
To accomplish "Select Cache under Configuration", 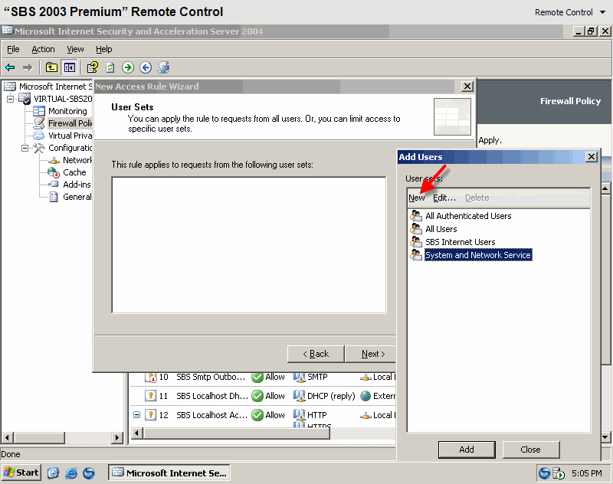I will pos(74,172).
